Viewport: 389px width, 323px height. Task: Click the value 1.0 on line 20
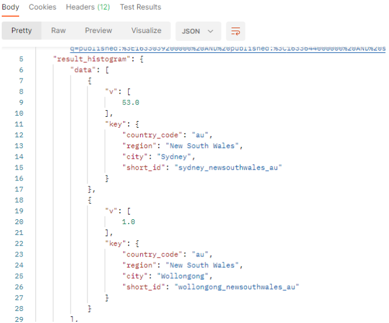pos(128,222)
